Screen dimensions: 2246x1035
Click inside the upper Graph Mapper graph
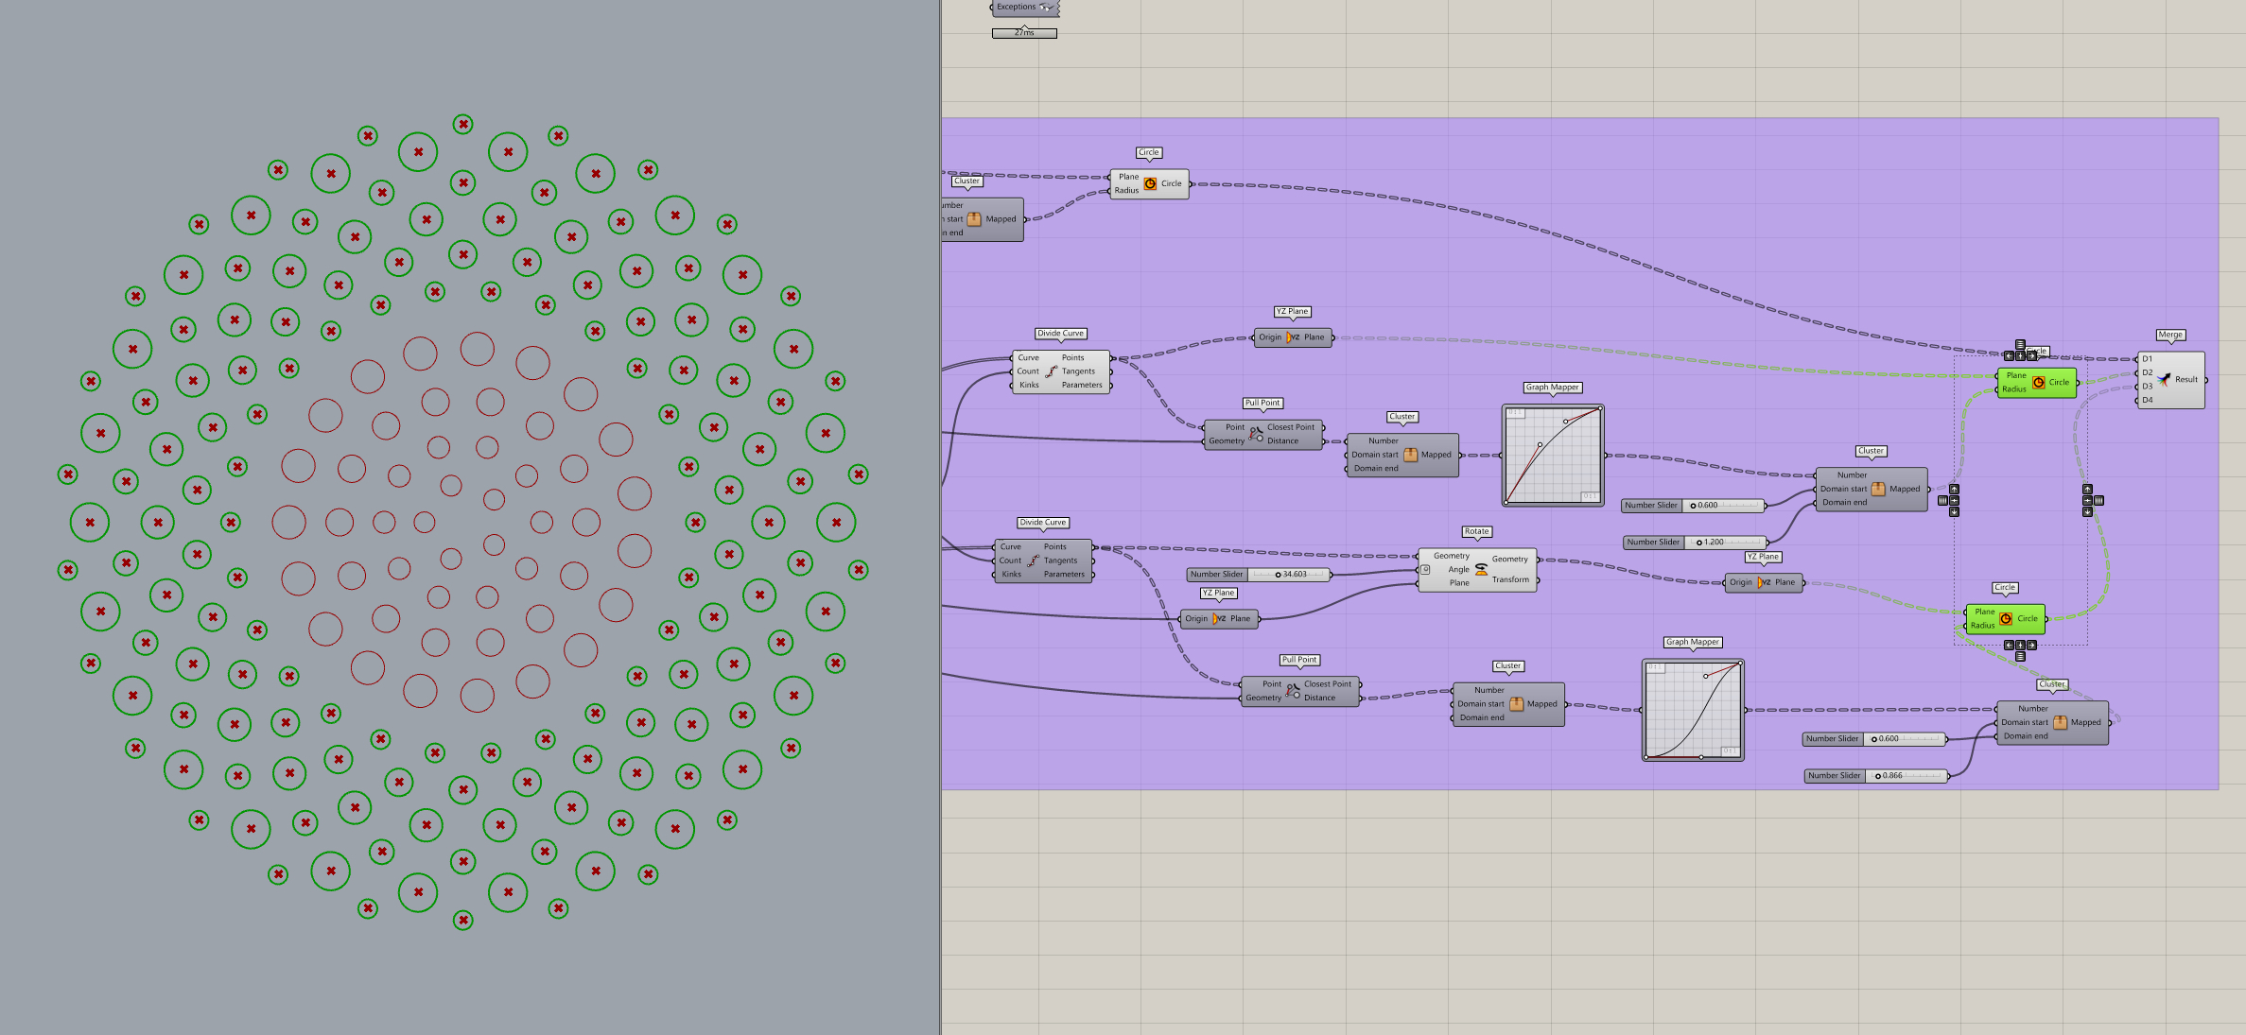(x=1552, y=456)
